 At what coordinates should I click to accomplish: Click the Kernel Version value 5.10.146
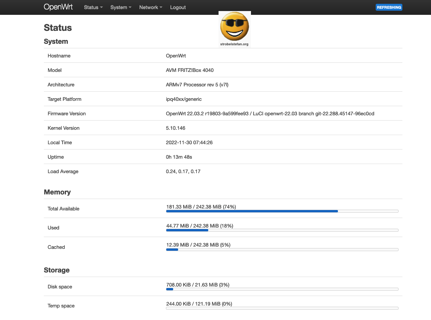pyautogui.click(x=175, y=128)
